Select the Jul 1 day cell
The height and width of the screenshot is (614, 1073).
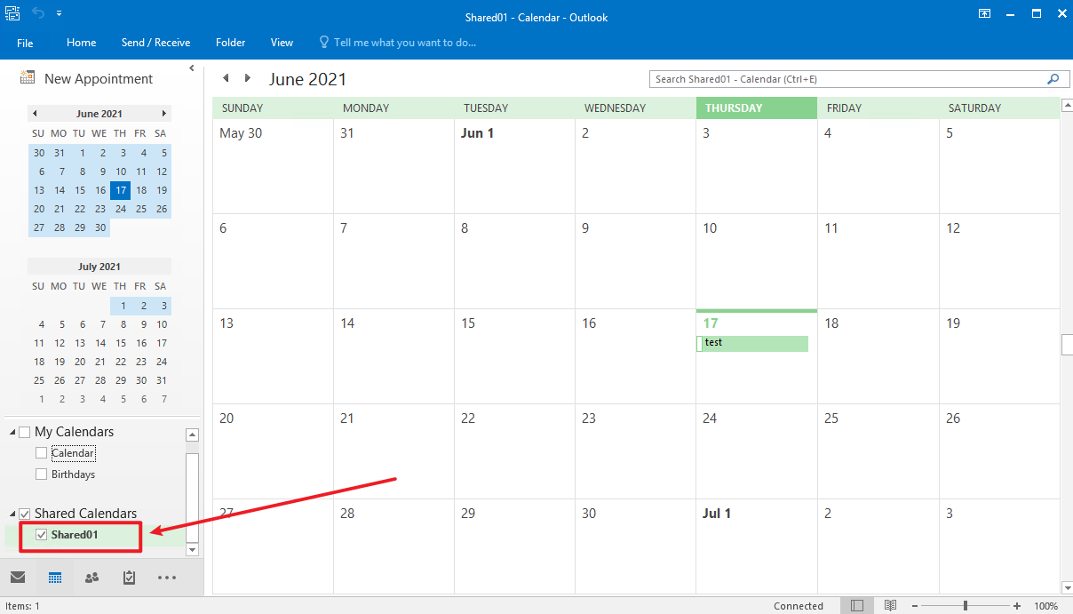click(756, 546)
